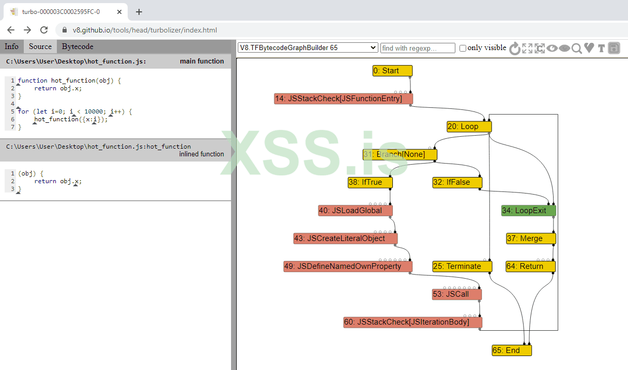
Task: Select the 53: JSCall node
Action: coord(457,294)
